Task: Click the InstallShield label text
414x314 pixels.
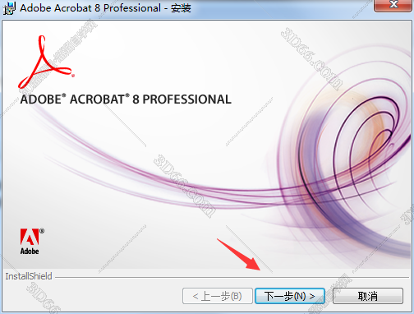Action: pyautogui.click(x=29, y=276)
